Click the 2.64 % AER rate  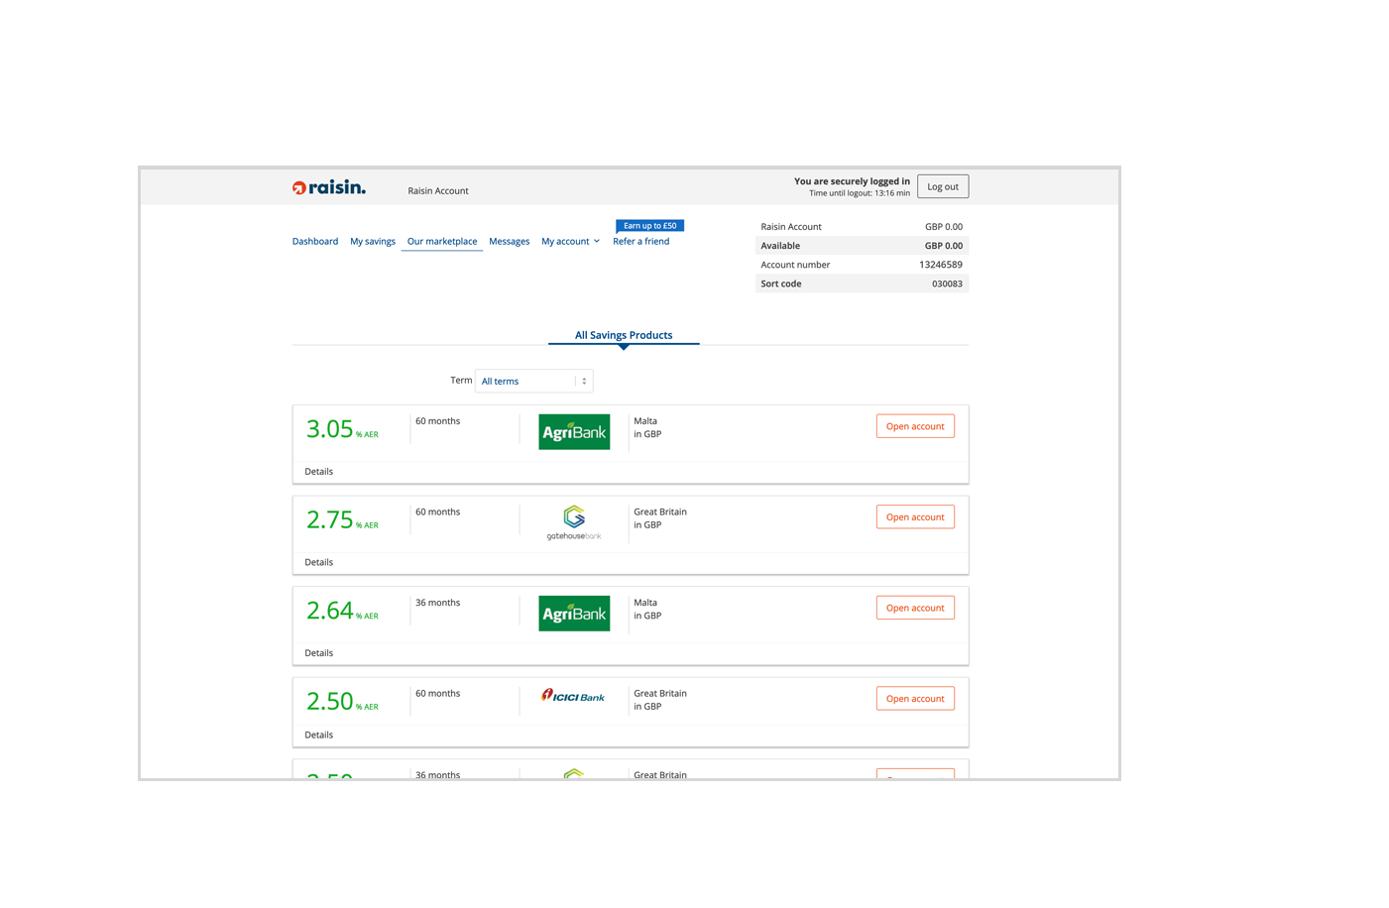click(x=342, y=611)
